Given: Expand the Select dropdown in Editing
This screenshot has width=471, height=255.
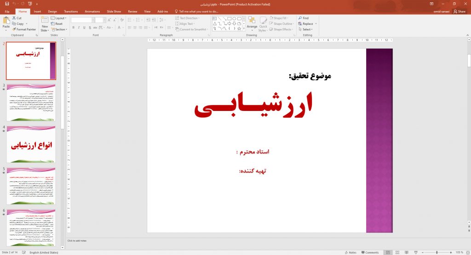Looking at the screenshot, I should pos(305,29).
